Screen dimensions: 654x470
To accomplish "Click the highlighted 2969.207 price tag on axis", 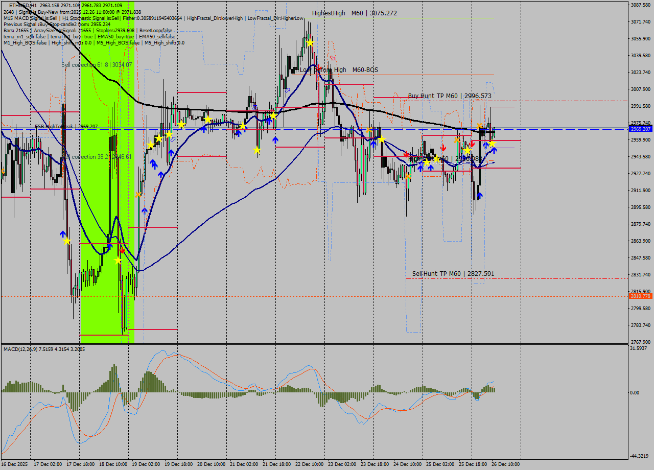I will [640, 130].
